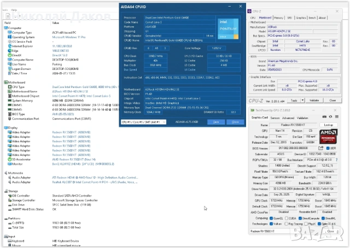Click the ASRock H510M-HDV/M.2 SE motherboard link

point(70,91)
